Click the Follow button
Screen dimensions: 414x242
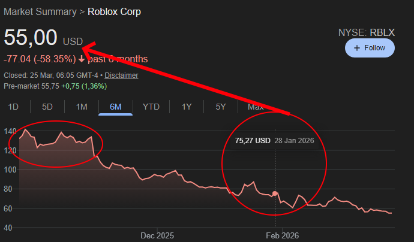370,48
